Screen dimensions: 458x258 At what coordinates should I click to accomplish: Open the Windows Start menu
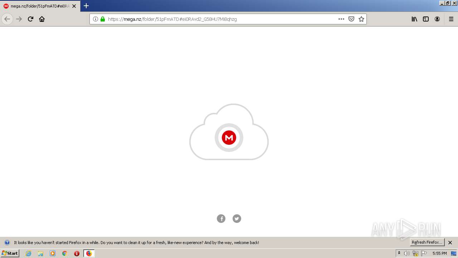10,253
